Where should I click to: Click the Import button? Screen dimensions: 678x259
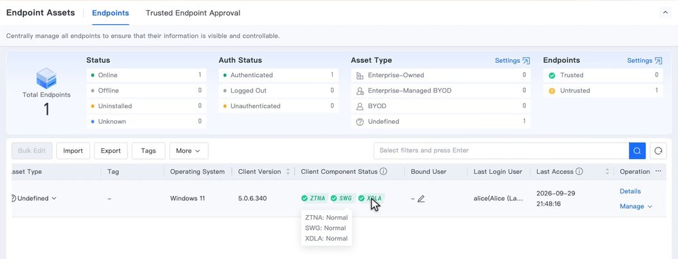coord(73,151)
